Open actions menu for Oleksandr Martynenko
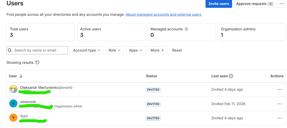The image size is (287, 128). [x=280, y=90]
